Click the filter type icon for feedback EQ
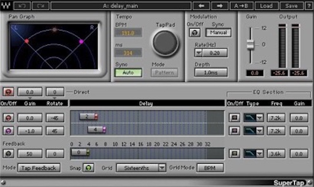Viewport: 314px width, 187px height. 250,154
